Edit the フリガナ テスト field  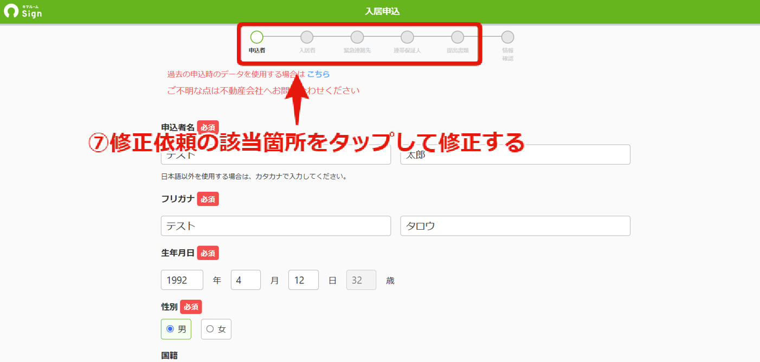(x=276, y=226)
